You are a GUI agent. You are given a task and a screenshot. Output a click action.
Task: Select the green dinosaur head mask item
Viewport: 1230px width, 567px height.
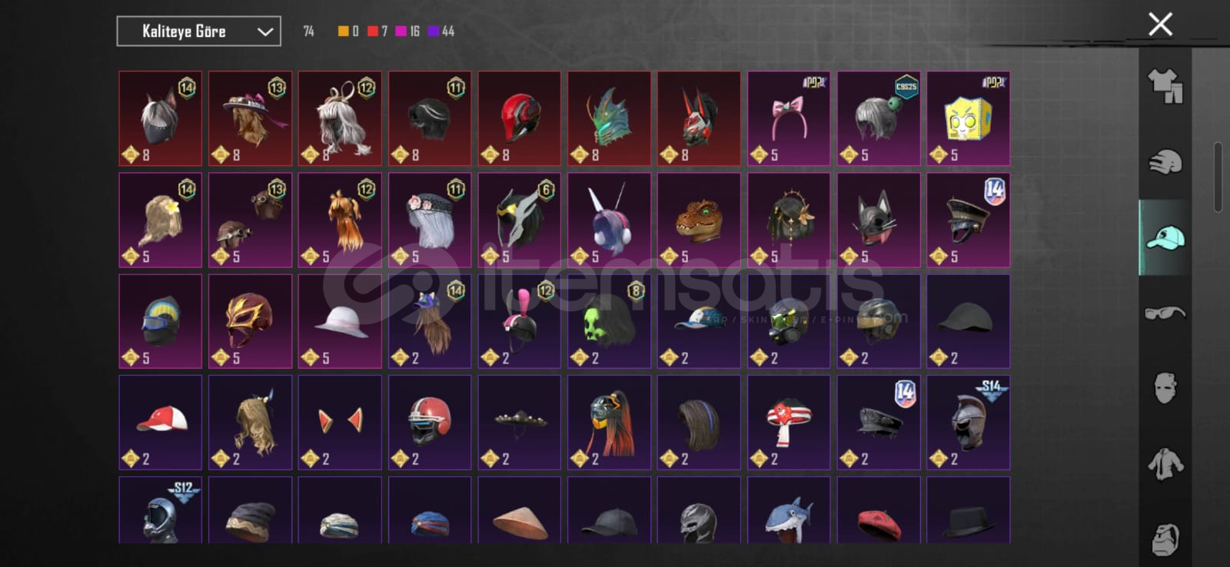[x=699, y=220]
